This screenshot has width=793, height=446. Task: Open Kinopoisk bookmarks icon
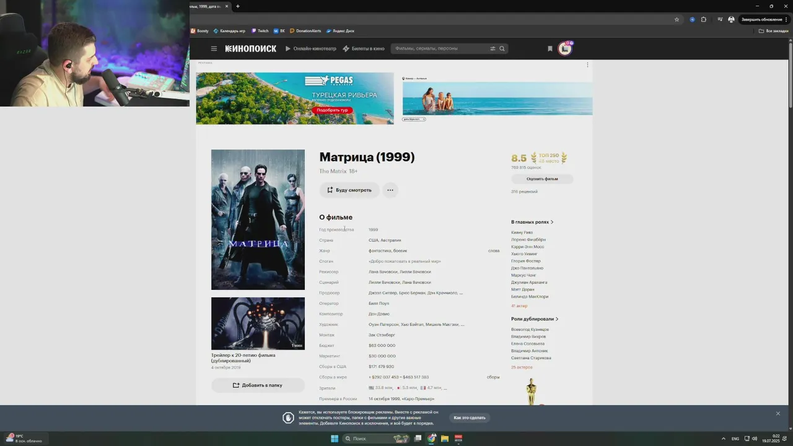pyautogui.click(x=550, y=48)
